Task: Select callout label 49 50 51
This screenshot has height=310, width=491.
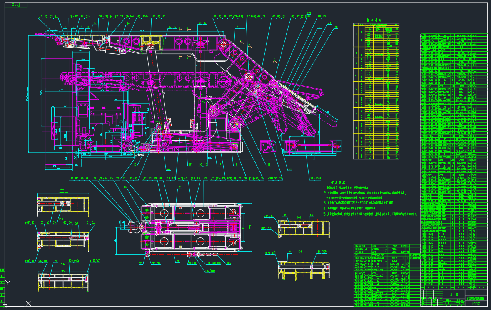Action: point(279,17)
